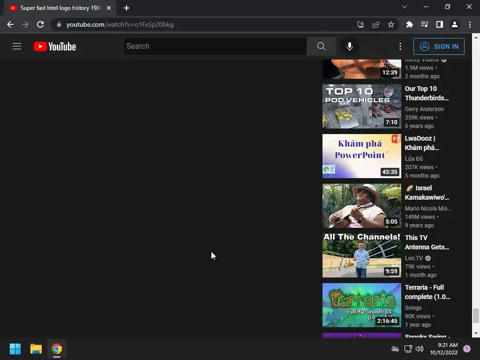Go back with browser back arrow
This screenshot has width=480, height=360.
[x=10, y=24]
